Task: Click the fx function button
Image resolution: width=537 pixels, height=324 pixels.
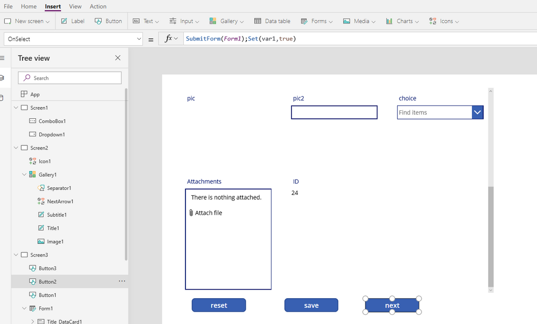Action: [171, 39]
